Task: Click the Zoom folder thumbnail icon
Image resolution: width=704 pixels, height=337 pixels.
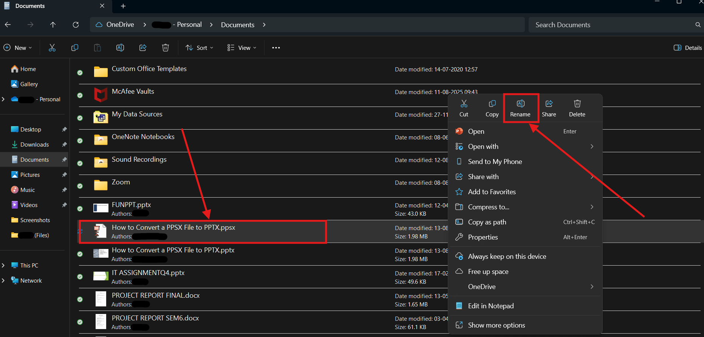Action: pos(101,185)
